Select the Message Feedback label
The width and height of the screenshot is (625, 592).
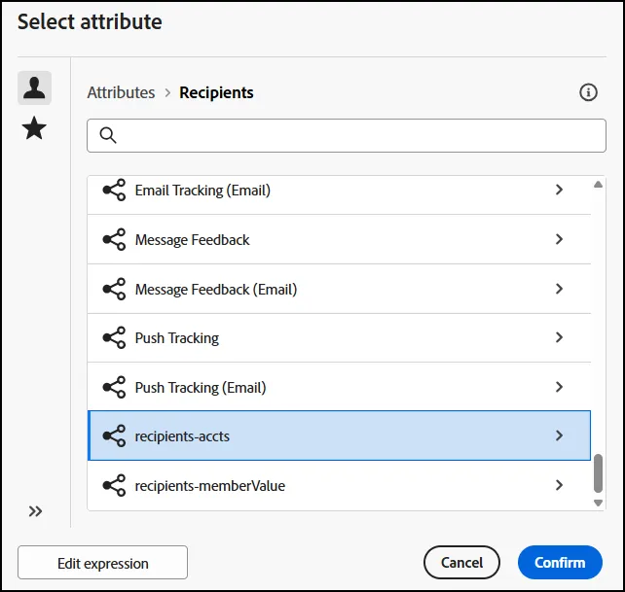192,240
